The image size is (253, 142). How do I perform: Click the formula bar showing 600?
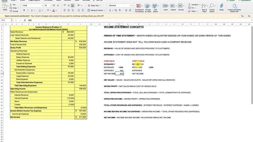pos(139,20)
